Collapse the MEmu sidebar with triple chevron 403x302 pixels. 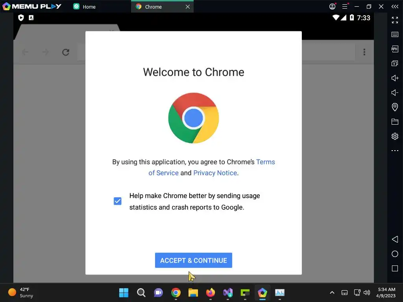pyautogui.click(x=395, y=6)
